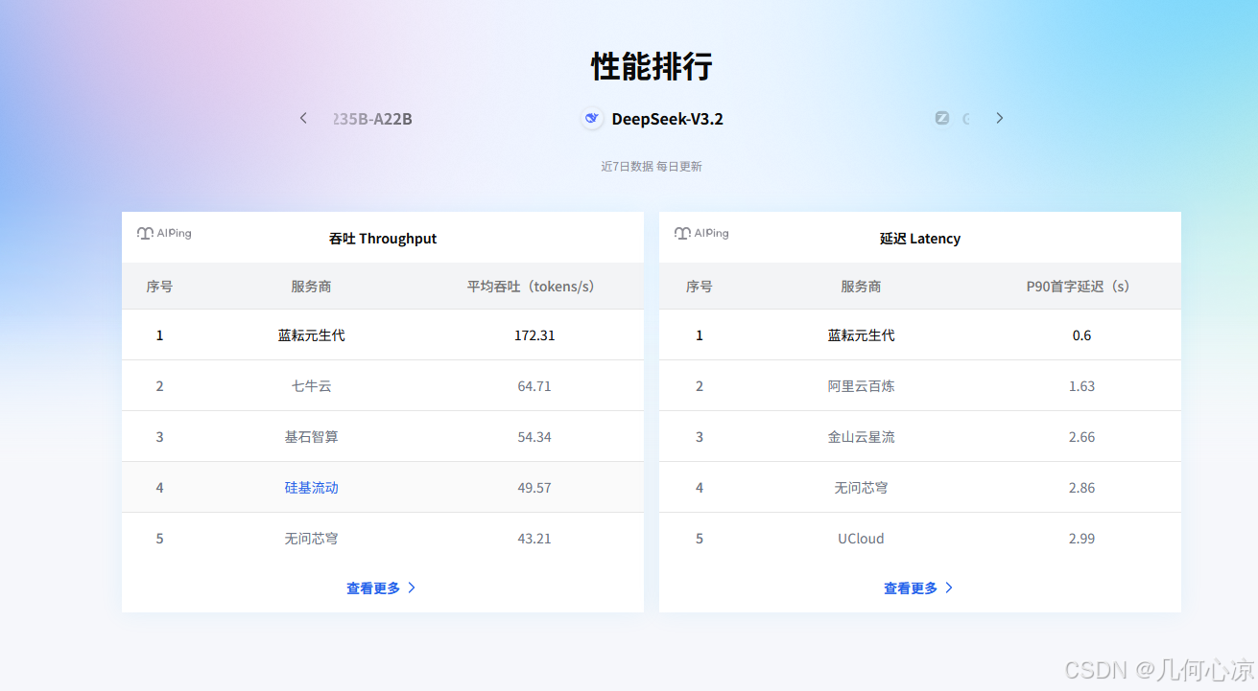Viewport: 1258px width, 691px height.
Task: Click the DeepSeek whale logo icon
Action: (592, 119)
